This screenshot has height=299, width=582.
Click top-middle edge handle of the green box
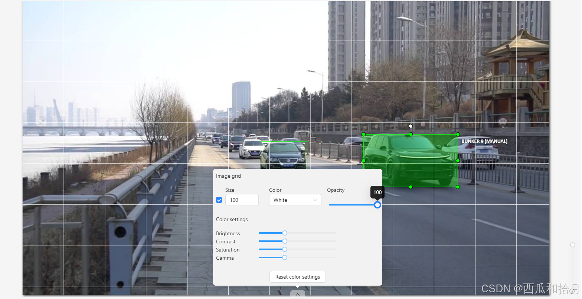pyautogui.click(x=411, y=134)
